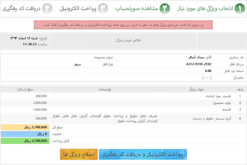
Task: Open step 'مشاهده صورتحساب'
Action: [137, 9]
